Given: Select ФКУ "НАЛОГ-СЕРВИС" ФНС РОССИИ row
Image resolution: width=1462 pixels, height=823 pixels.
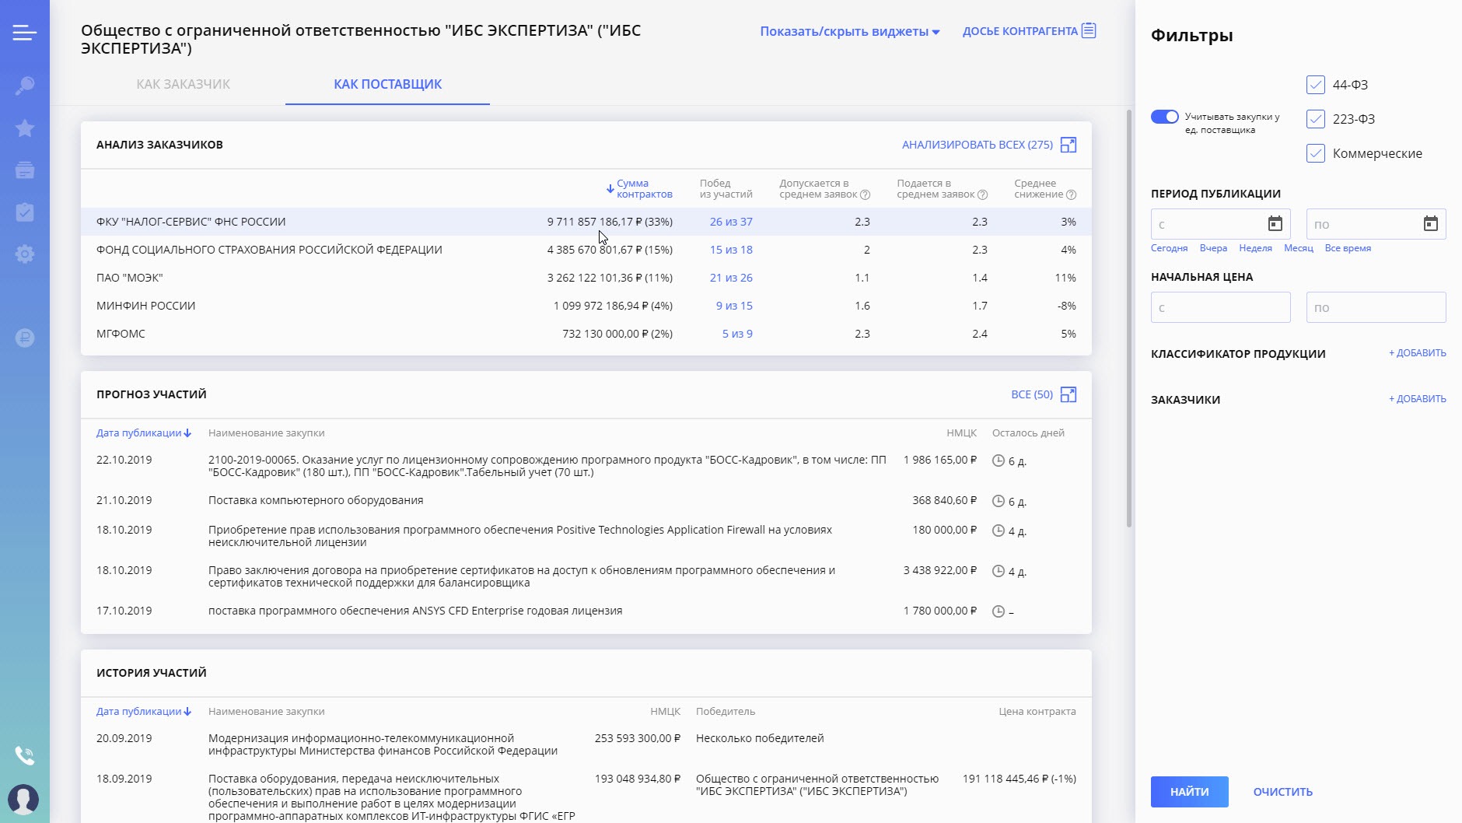Looking at the screenshot, I should (586, 222).
